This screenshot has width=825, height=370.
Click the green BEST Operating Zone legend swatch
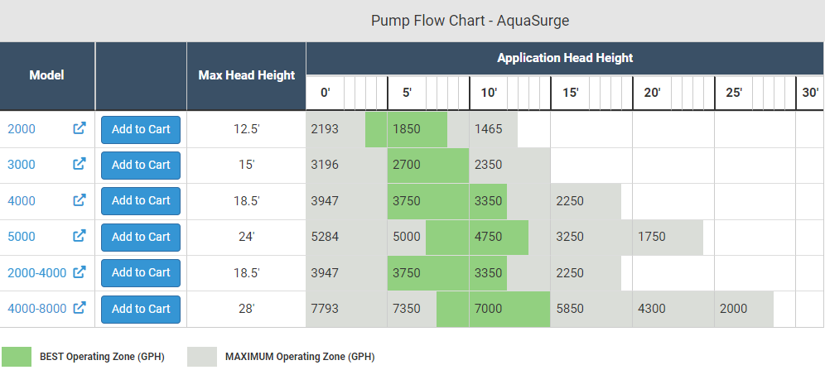[x=17, y=356]
